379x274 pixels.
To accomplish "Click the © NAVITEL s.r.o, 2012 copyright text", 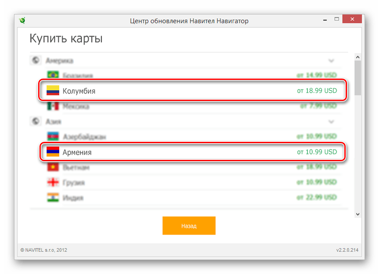I will pyautogui.click(x=44, y=250).
